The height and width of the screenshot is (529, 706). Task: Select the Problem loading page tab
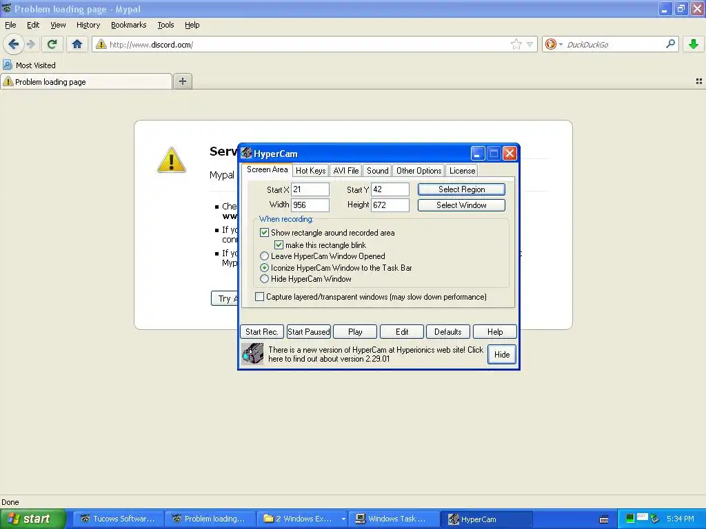[x=86, y=81]
